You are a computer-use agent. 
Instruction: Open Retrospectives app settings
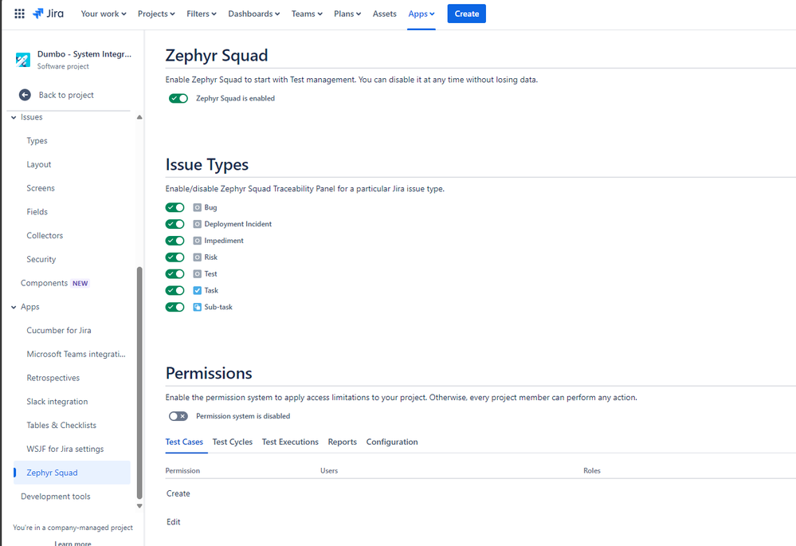pos(53,378)
